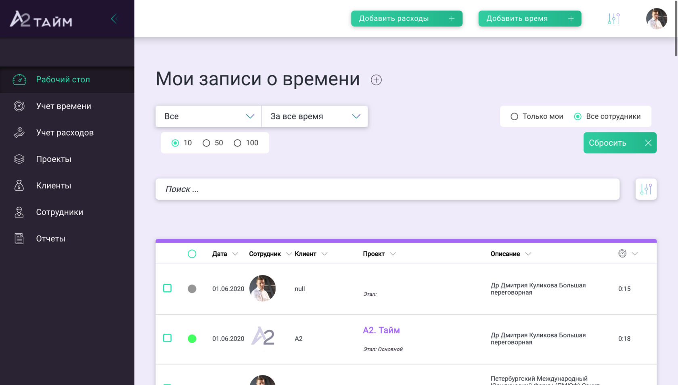The image size is (678, 385).
Task: Open Учет расходов section
Action: tap(67, 132)
